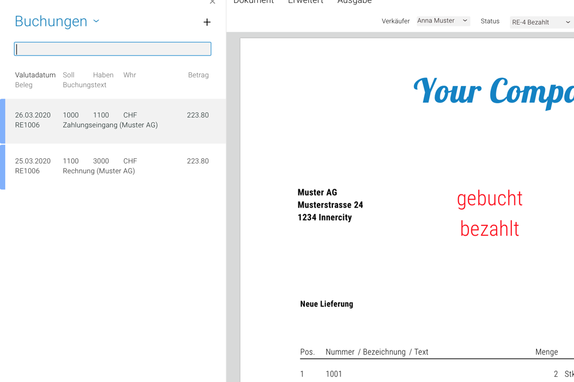Sort by the Betrag column header

pyautogui.click(x=198, y=75)
